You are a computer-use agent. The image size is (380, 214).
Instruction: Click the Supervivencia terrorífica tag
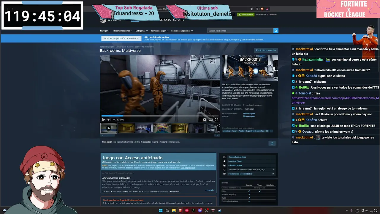255,131
